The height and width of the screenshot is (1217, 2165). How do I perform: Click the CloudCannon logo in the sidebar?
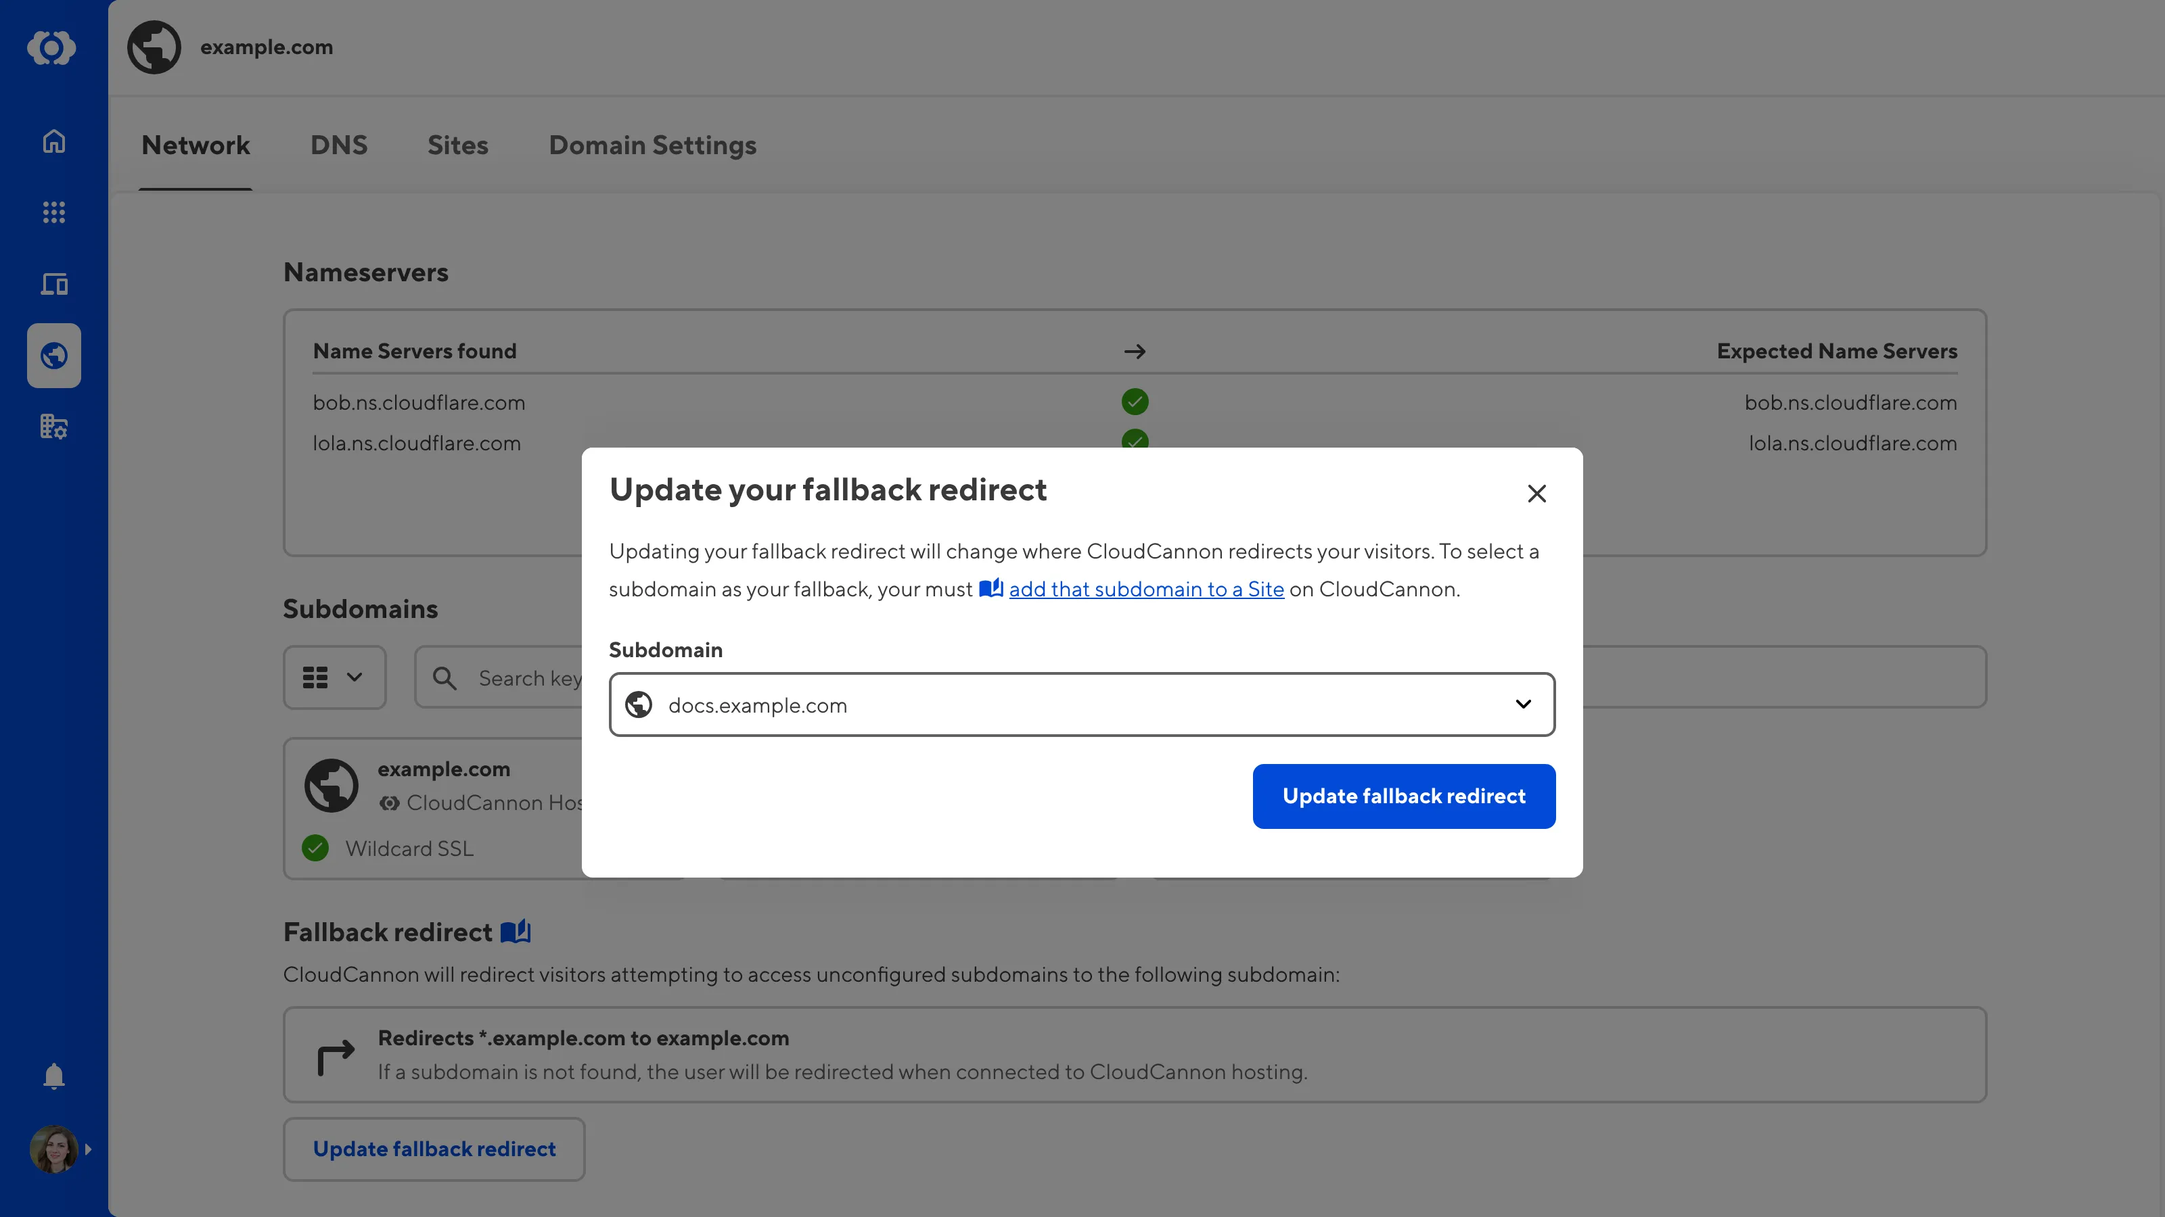tap(53, 48)
